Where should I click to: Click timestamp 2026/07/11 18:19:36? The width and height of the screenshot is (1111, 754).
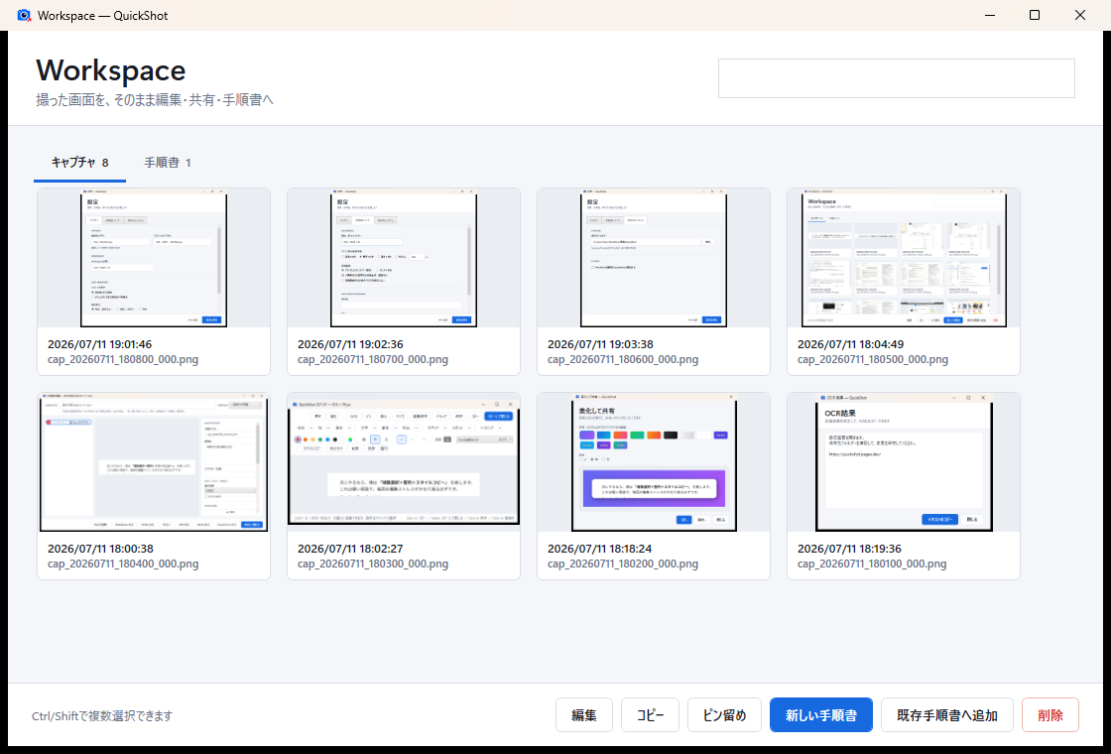pos(849,549)
